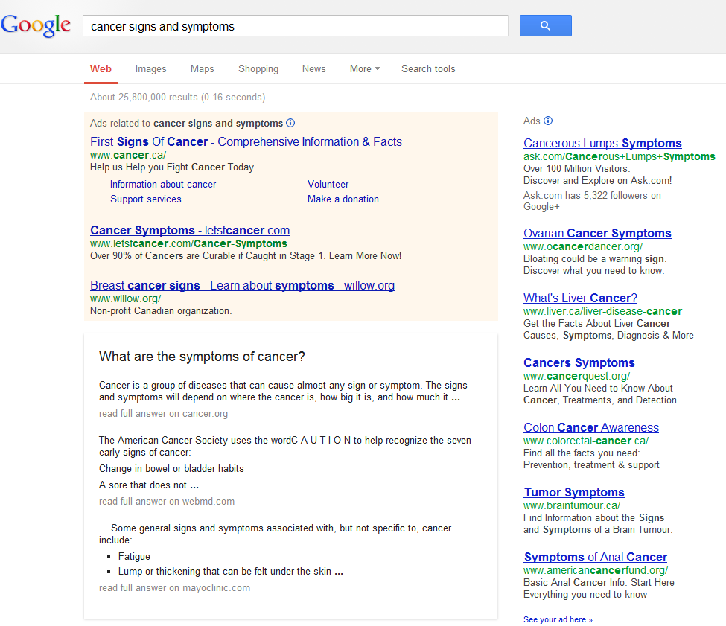Click the 'www.letsfcancer.com/Cancer-Symptoms' URL text
The image size is (726, 626).
point(188,243)
